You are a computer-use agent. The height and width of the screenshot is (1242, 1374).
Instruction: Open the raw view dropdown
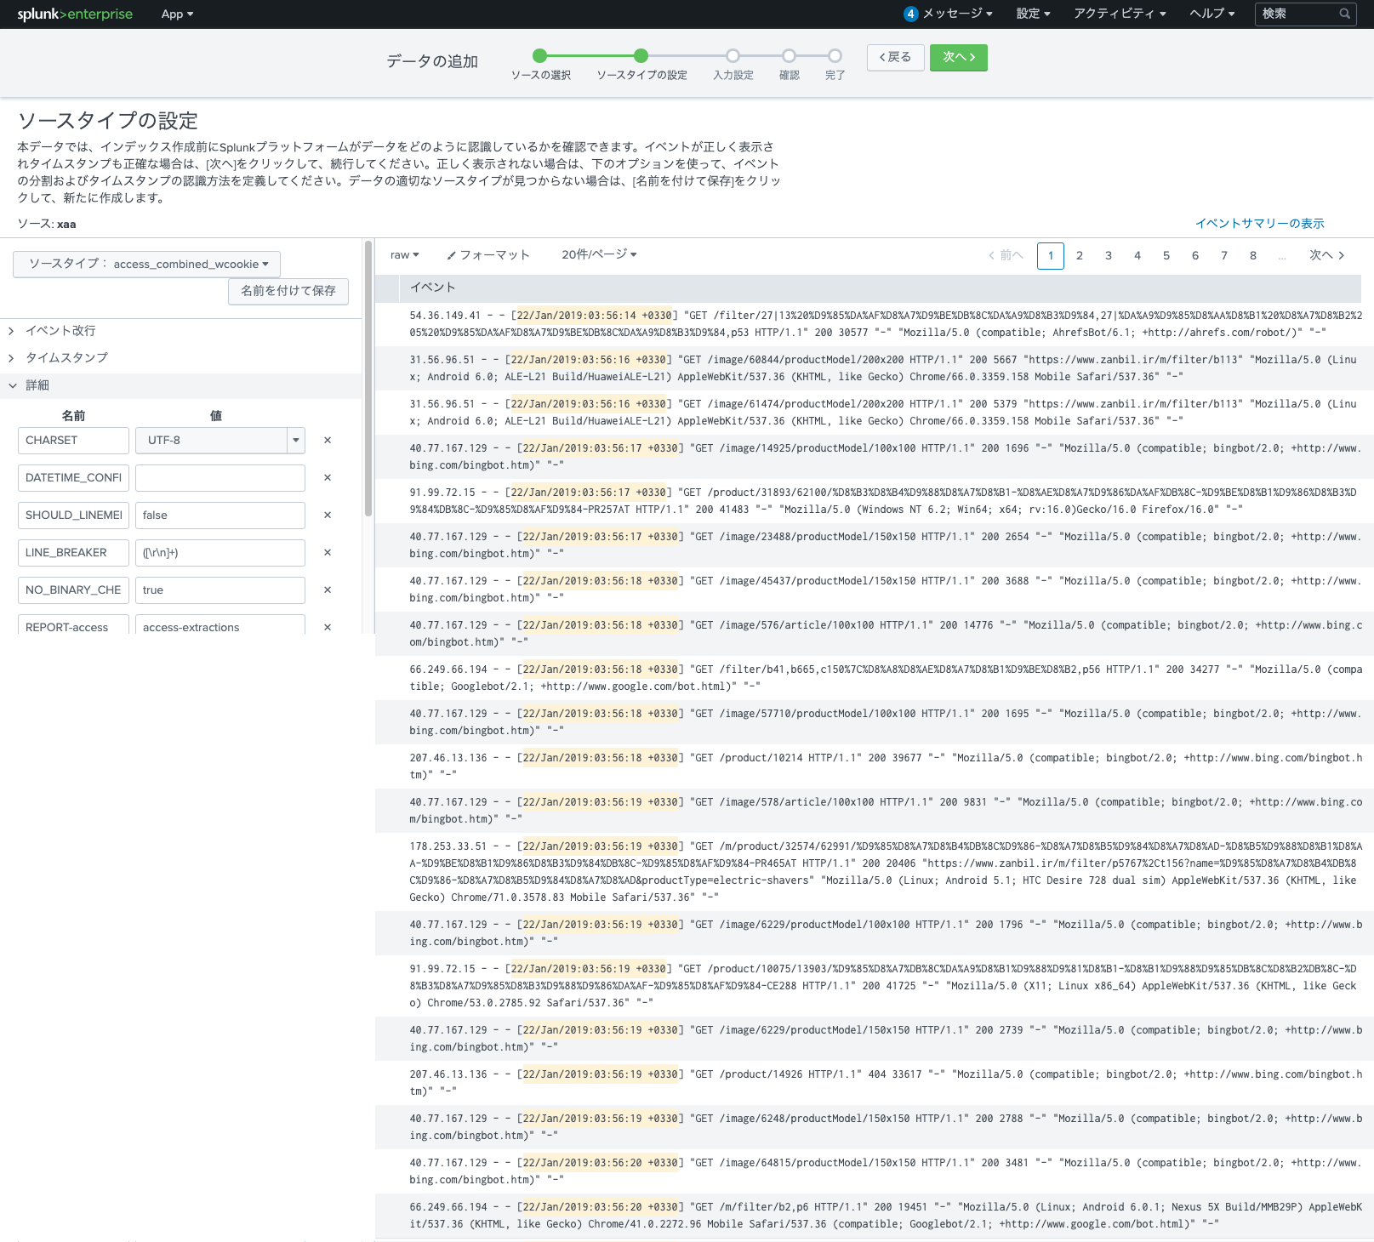click(x=405, y=255)
